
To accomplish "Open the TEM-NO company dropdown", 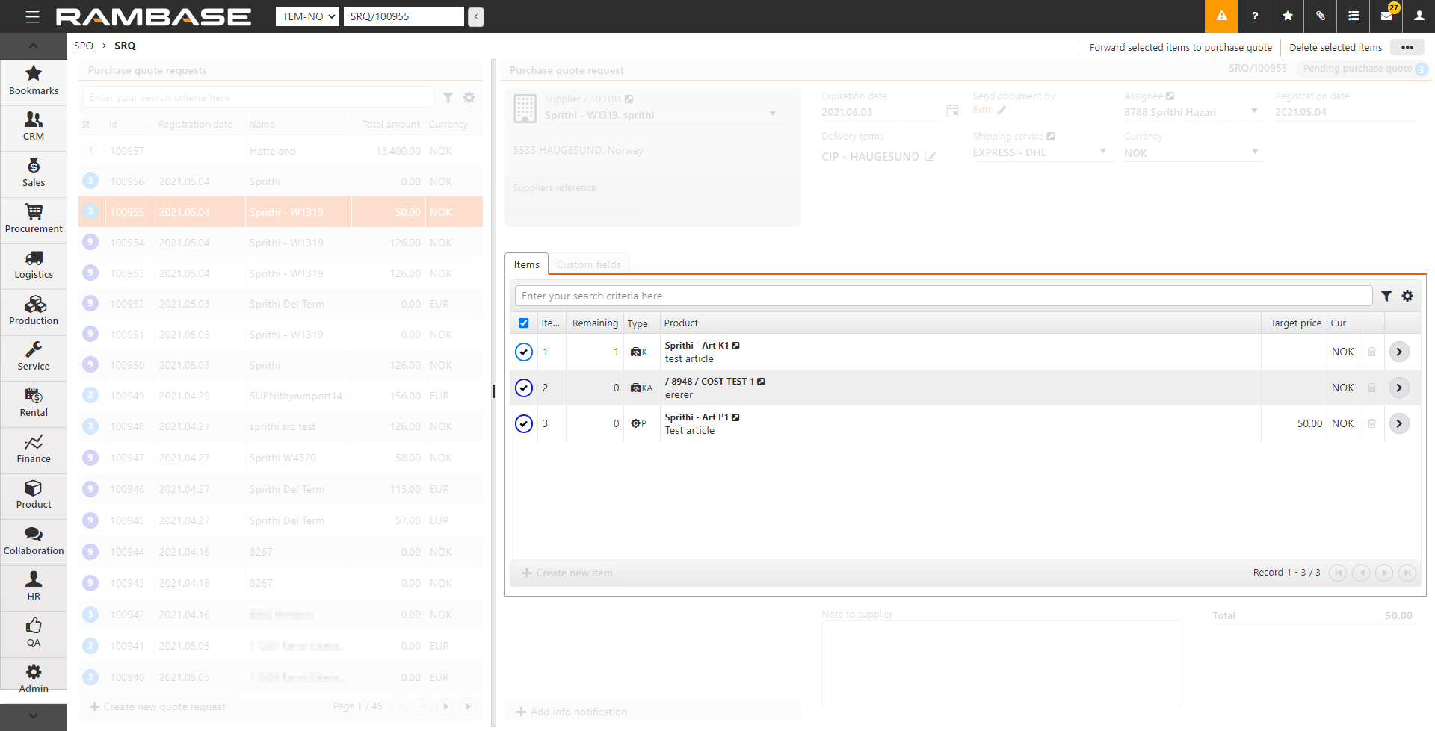I will (x=307, y=16).
